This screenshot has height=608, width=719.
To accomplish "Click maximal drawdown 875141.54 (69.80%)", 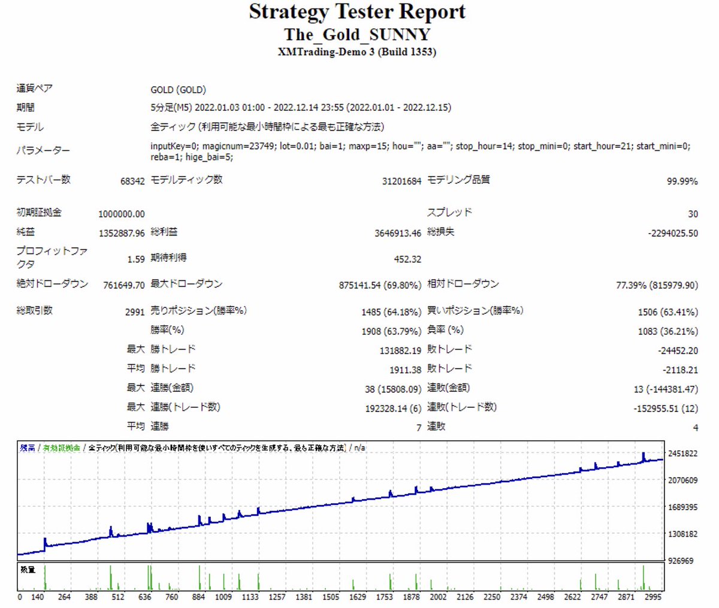I will [x=380, y=285].
